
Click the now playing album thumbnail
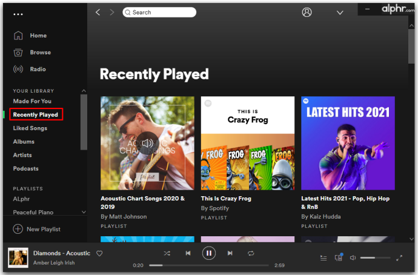pyautogui.click(x=18, y=257)
